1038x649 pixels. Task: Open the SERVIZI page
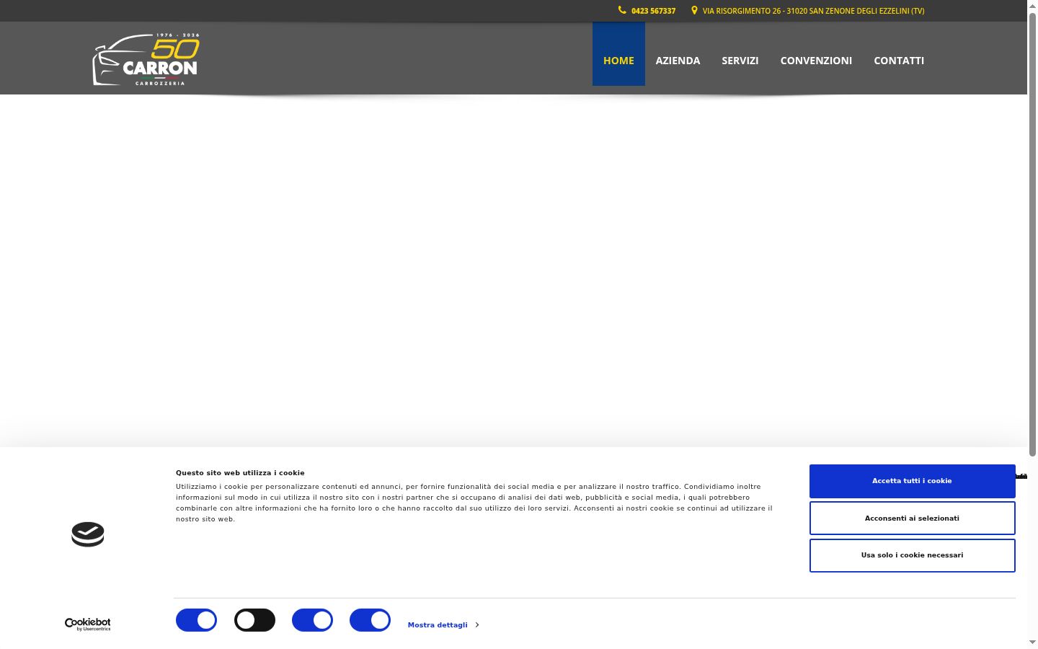pos(740,61)
